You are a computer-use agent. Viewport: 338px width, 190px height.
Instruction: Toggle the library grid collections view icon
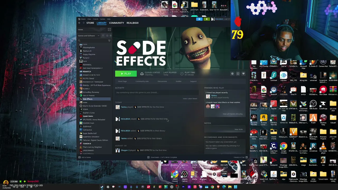point(109,30)
